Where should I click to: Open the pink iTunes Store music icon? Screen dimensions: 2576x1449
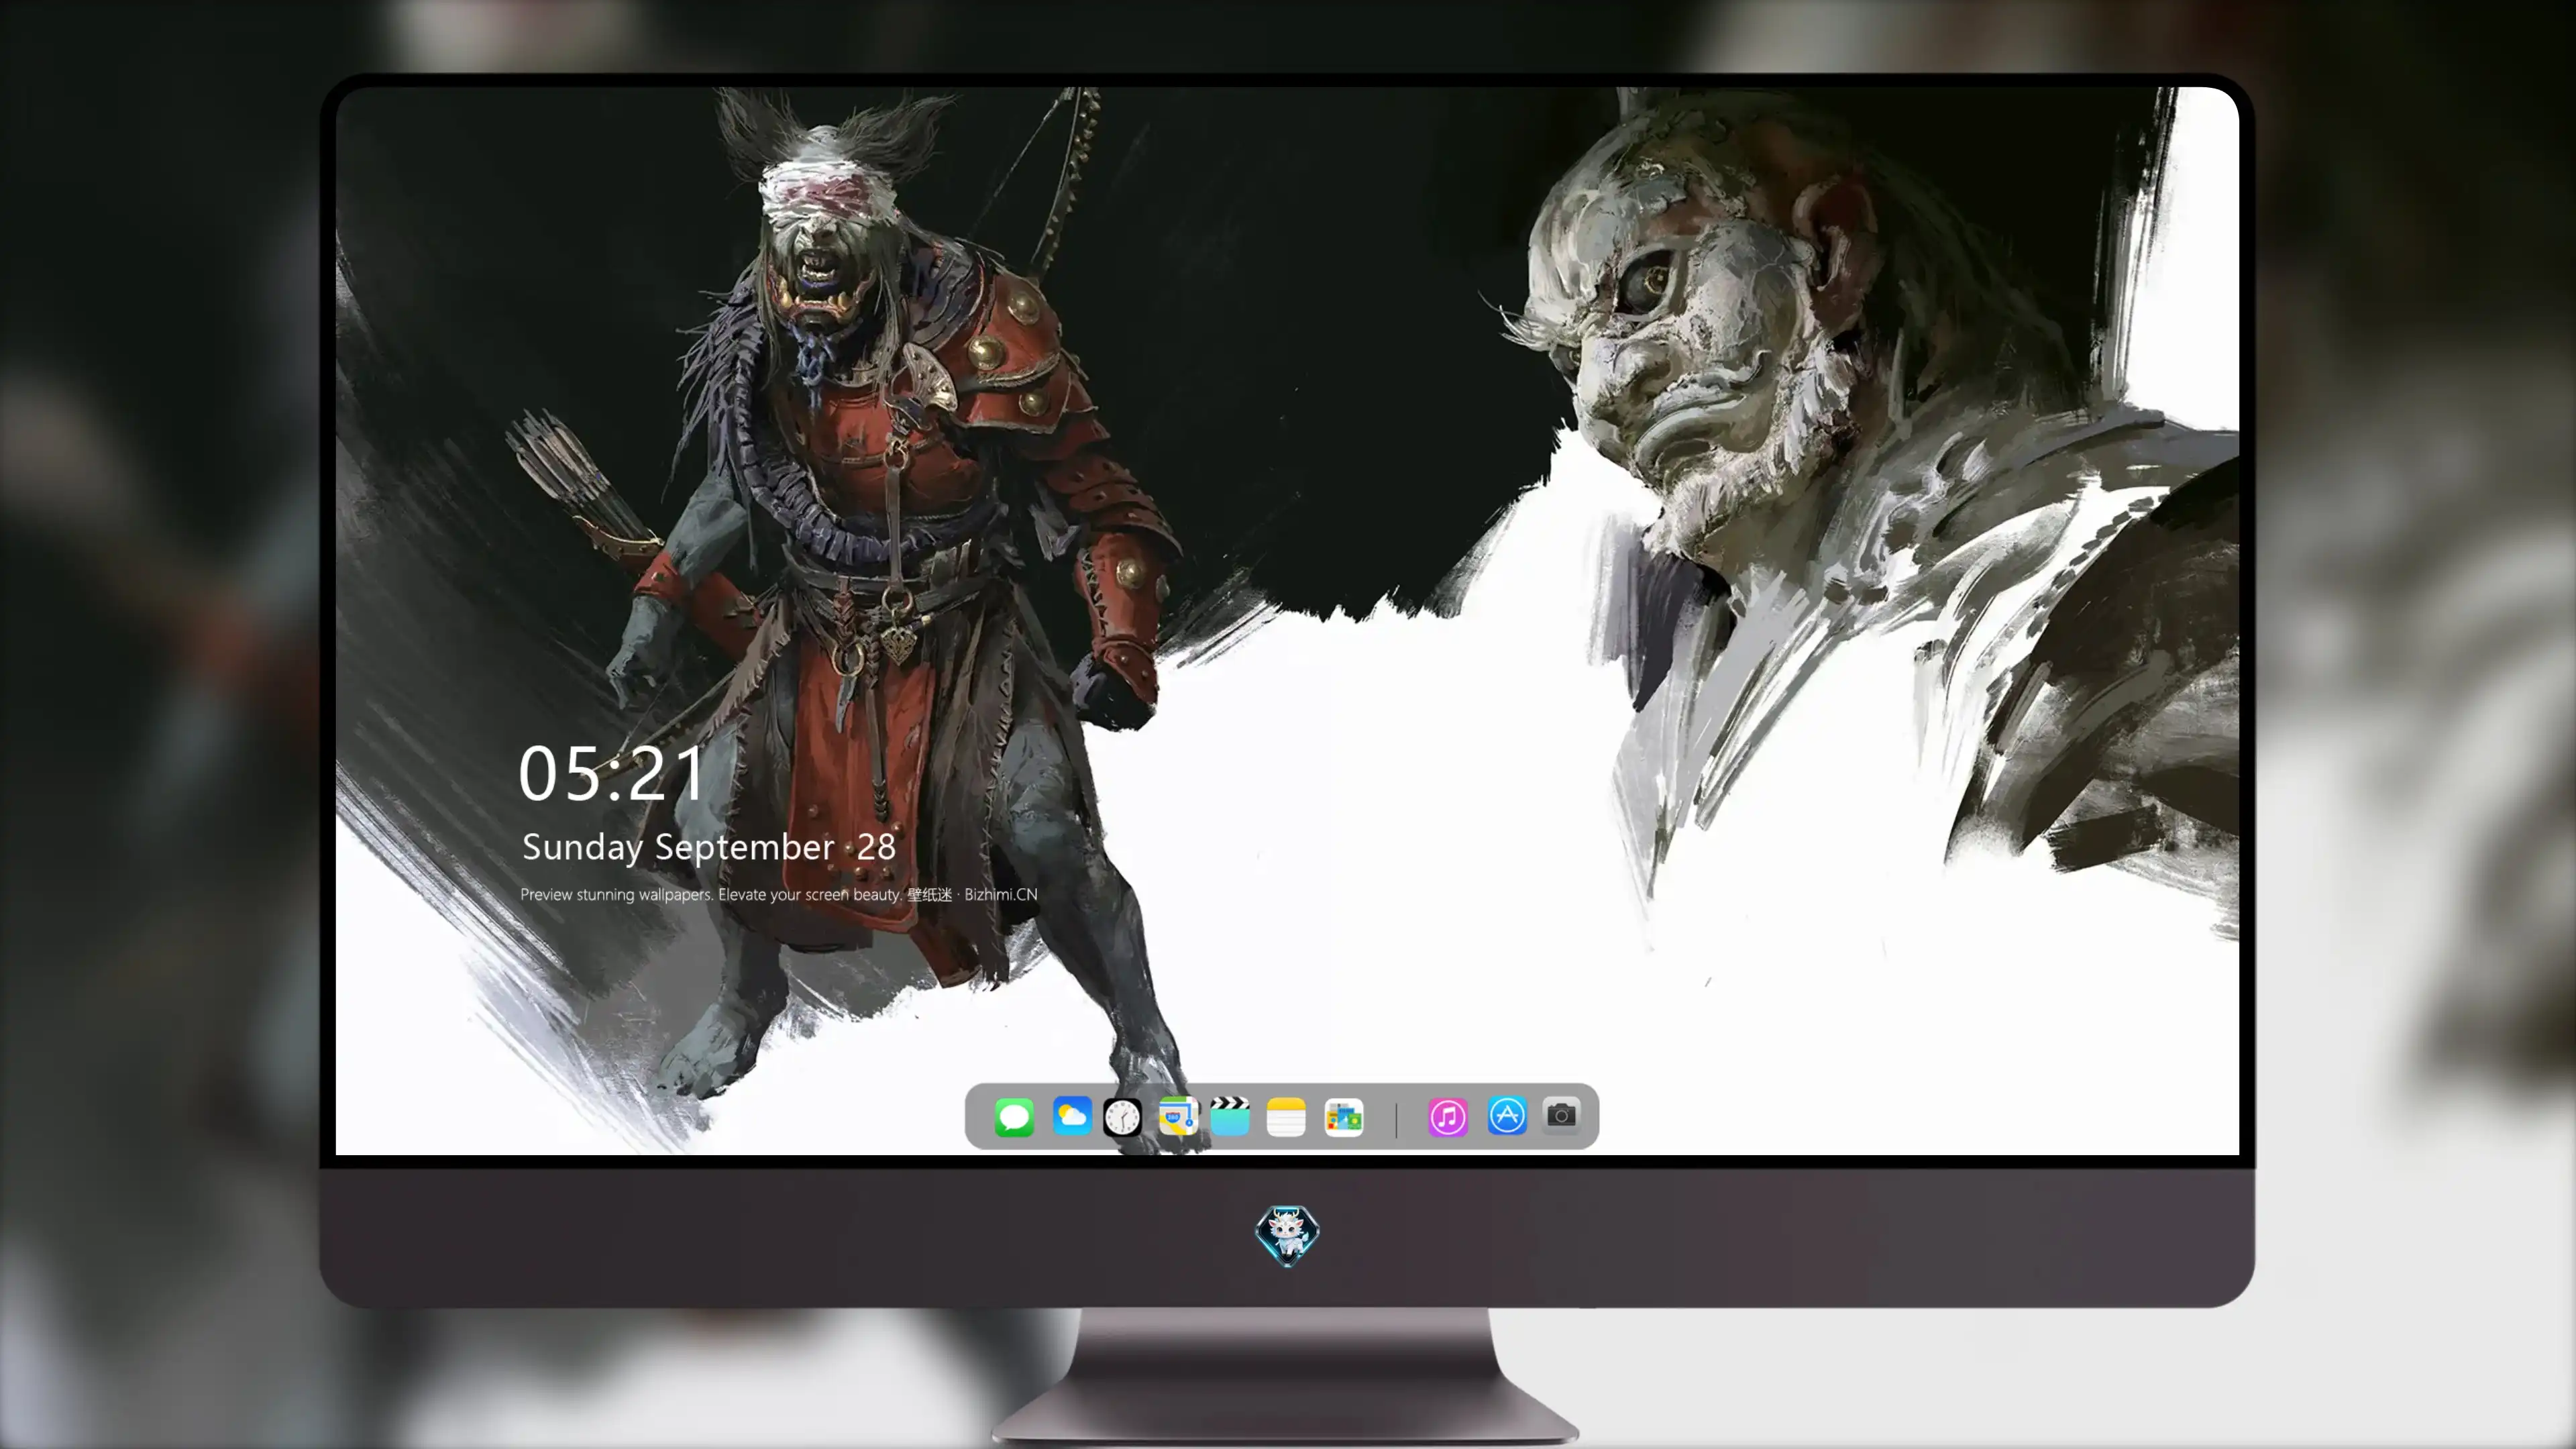pos(1448,1117)
